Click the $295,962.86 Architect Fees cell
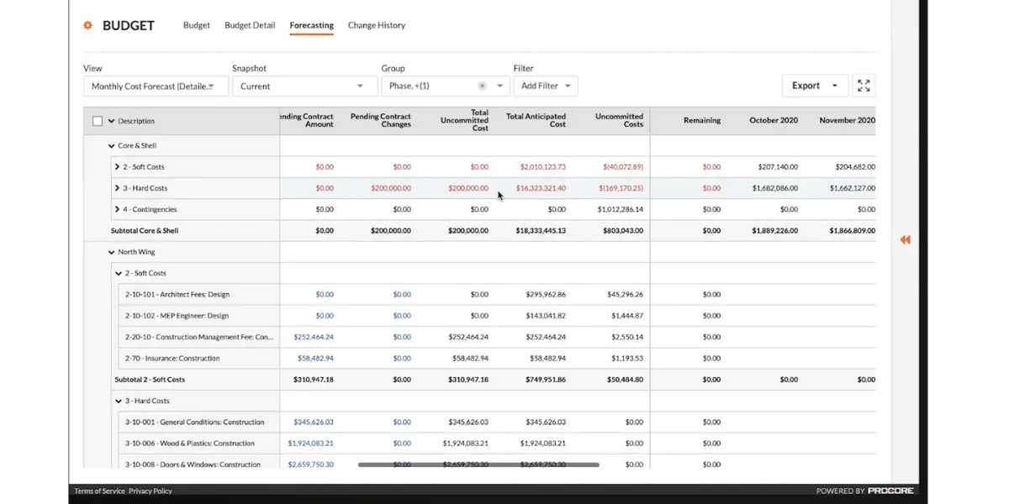The image size is (1009, 504). point(546,295)
